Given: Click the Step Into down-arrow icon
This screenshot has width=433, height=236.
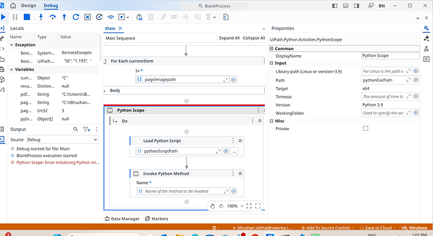Looking at the screenshot, I should (x=41, y=17).
